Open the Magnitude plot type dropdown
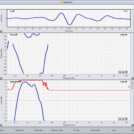Image resolution: width=134 pixels, height=134 pixels. (16, 82)
